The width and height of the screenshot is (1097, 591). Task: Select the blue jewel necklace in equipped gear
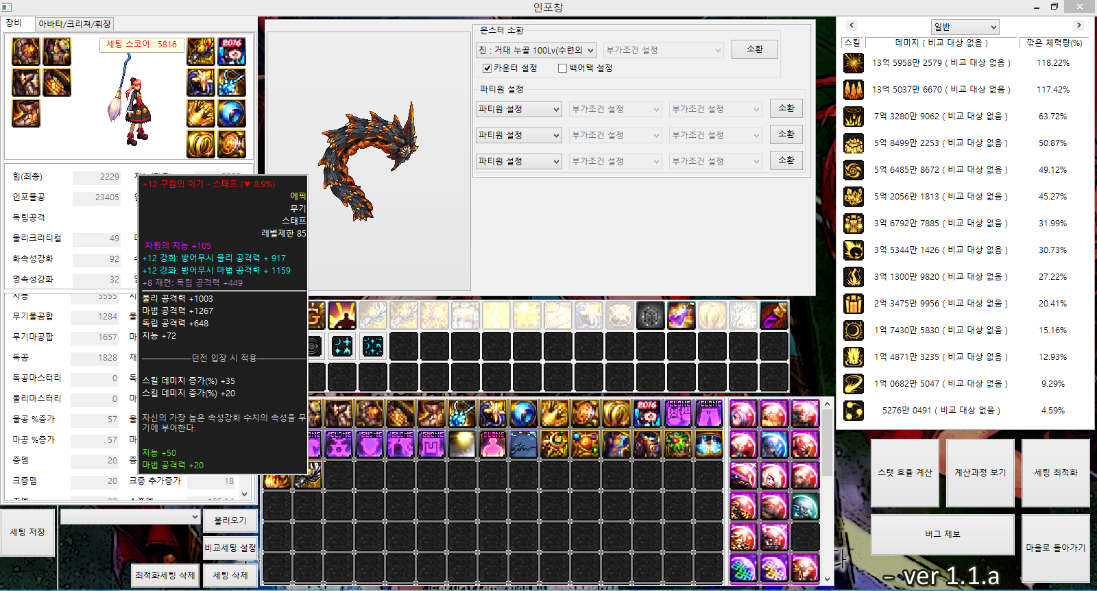232,83
